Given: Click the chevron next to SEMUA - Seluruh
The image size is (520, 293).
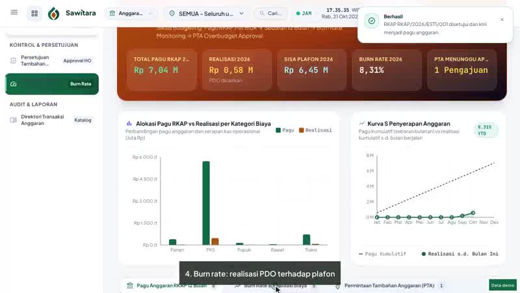Looking at the screenshot, I should 241,14.
